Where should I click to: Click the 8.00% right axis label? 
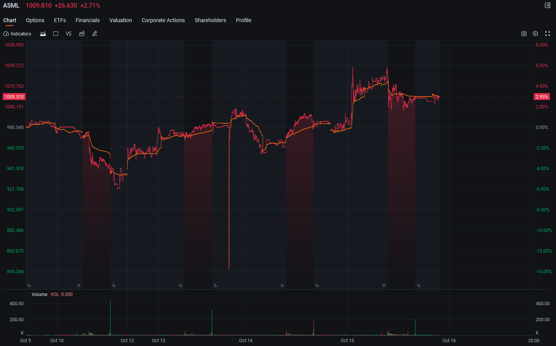[542, 45]
